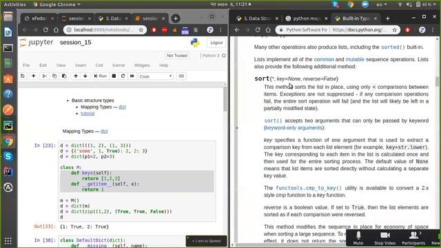Viewport: 441px width, 248px height.
Task: Open the common sequence operations link
Action: (324, 59)
